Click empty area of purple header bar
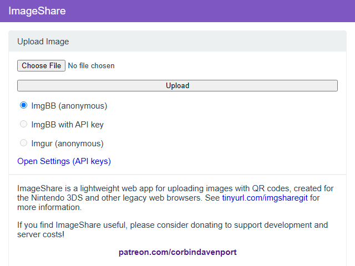Image resolution: width=355 pixels, height=266 pixels. click(x=222, y=11)
